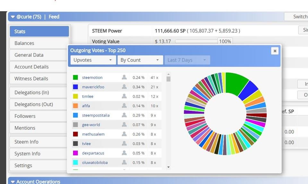Click the user icon beside steempostitalia

pyautogui.click(x=124, y=115)
